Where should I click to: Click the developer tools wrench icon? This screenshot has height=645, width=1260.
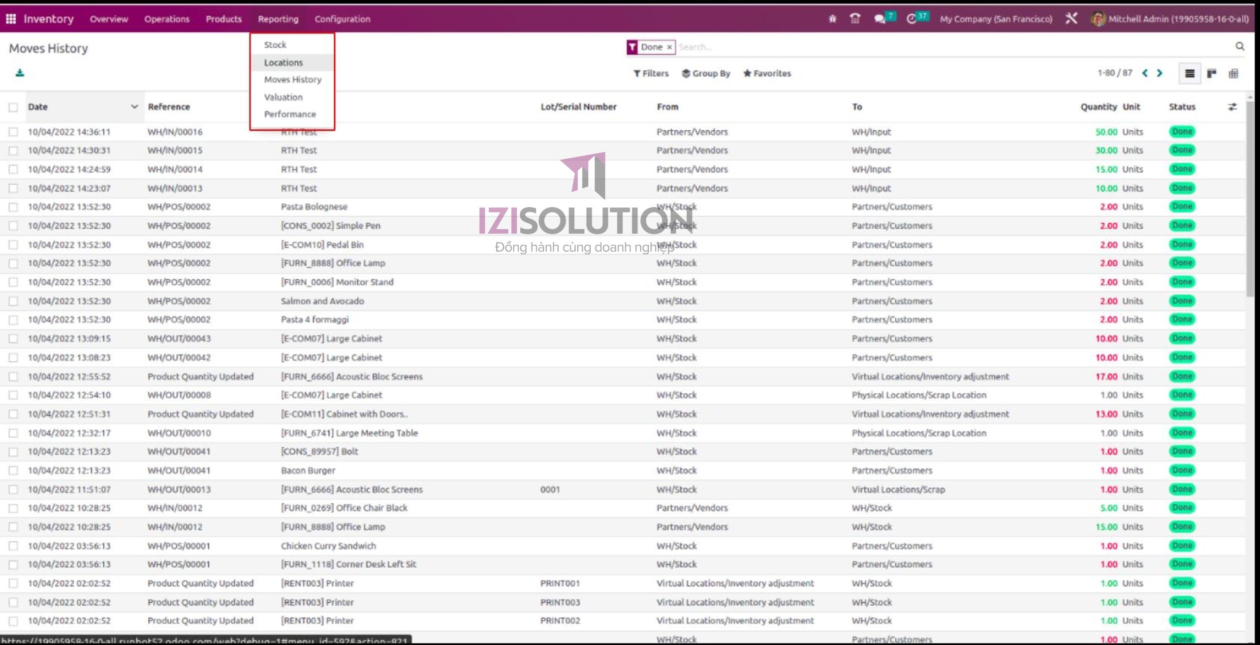click(x=1071, y=19)
